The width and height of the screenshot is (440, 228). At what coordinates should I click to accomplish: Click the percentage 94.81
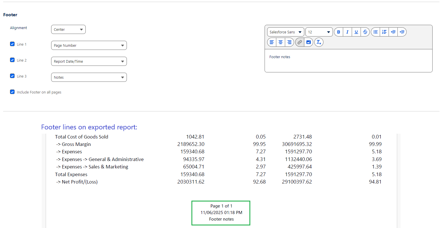point(375,182)
